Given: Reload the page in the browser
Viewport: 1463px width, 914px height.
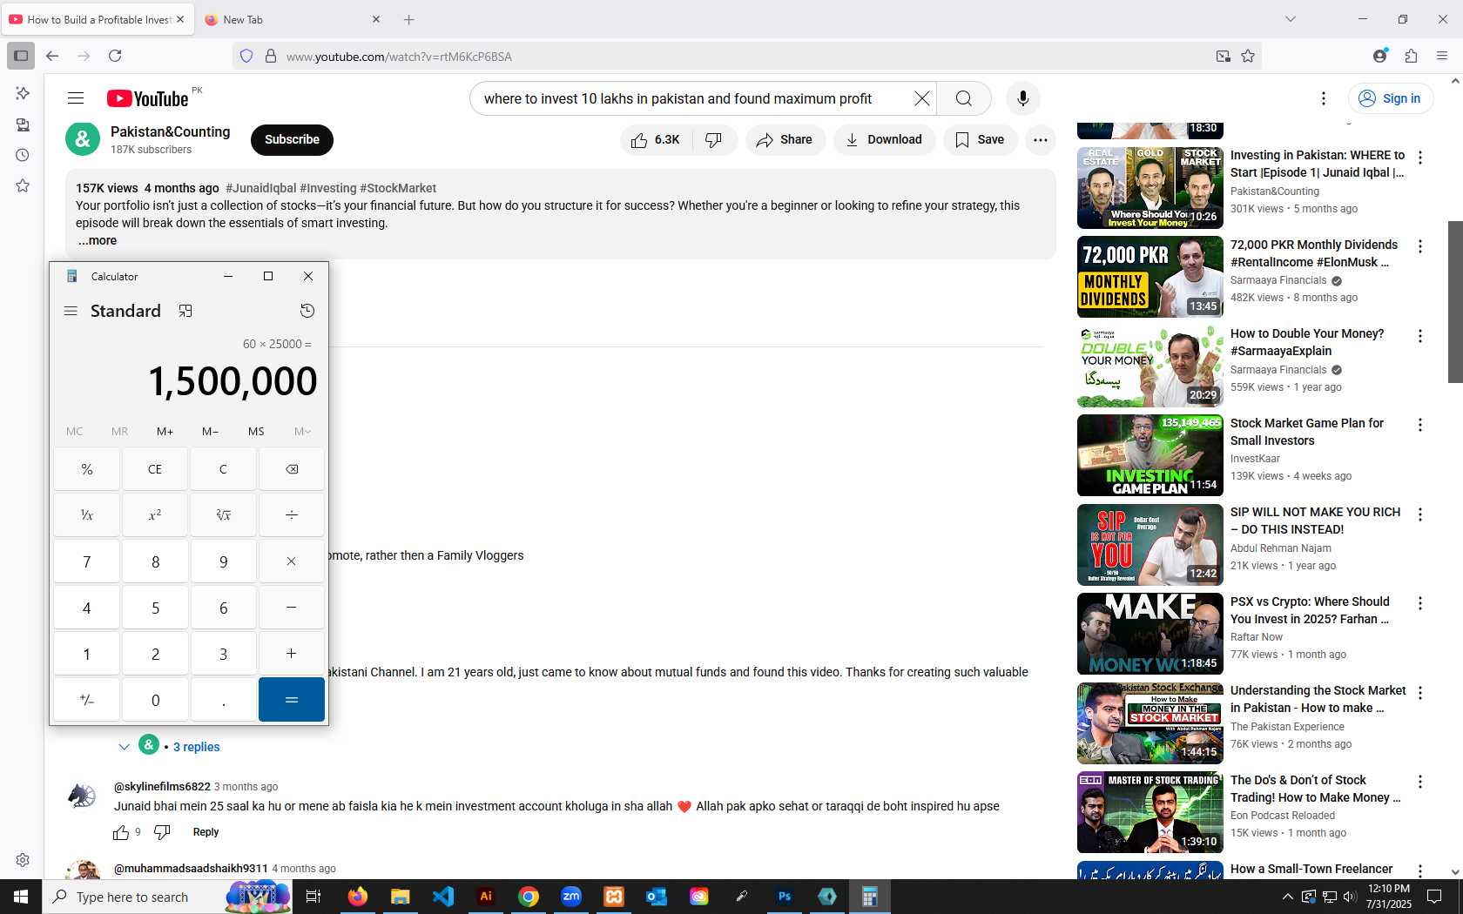Looking at the screenshot, I should click(x=115, y=56).
